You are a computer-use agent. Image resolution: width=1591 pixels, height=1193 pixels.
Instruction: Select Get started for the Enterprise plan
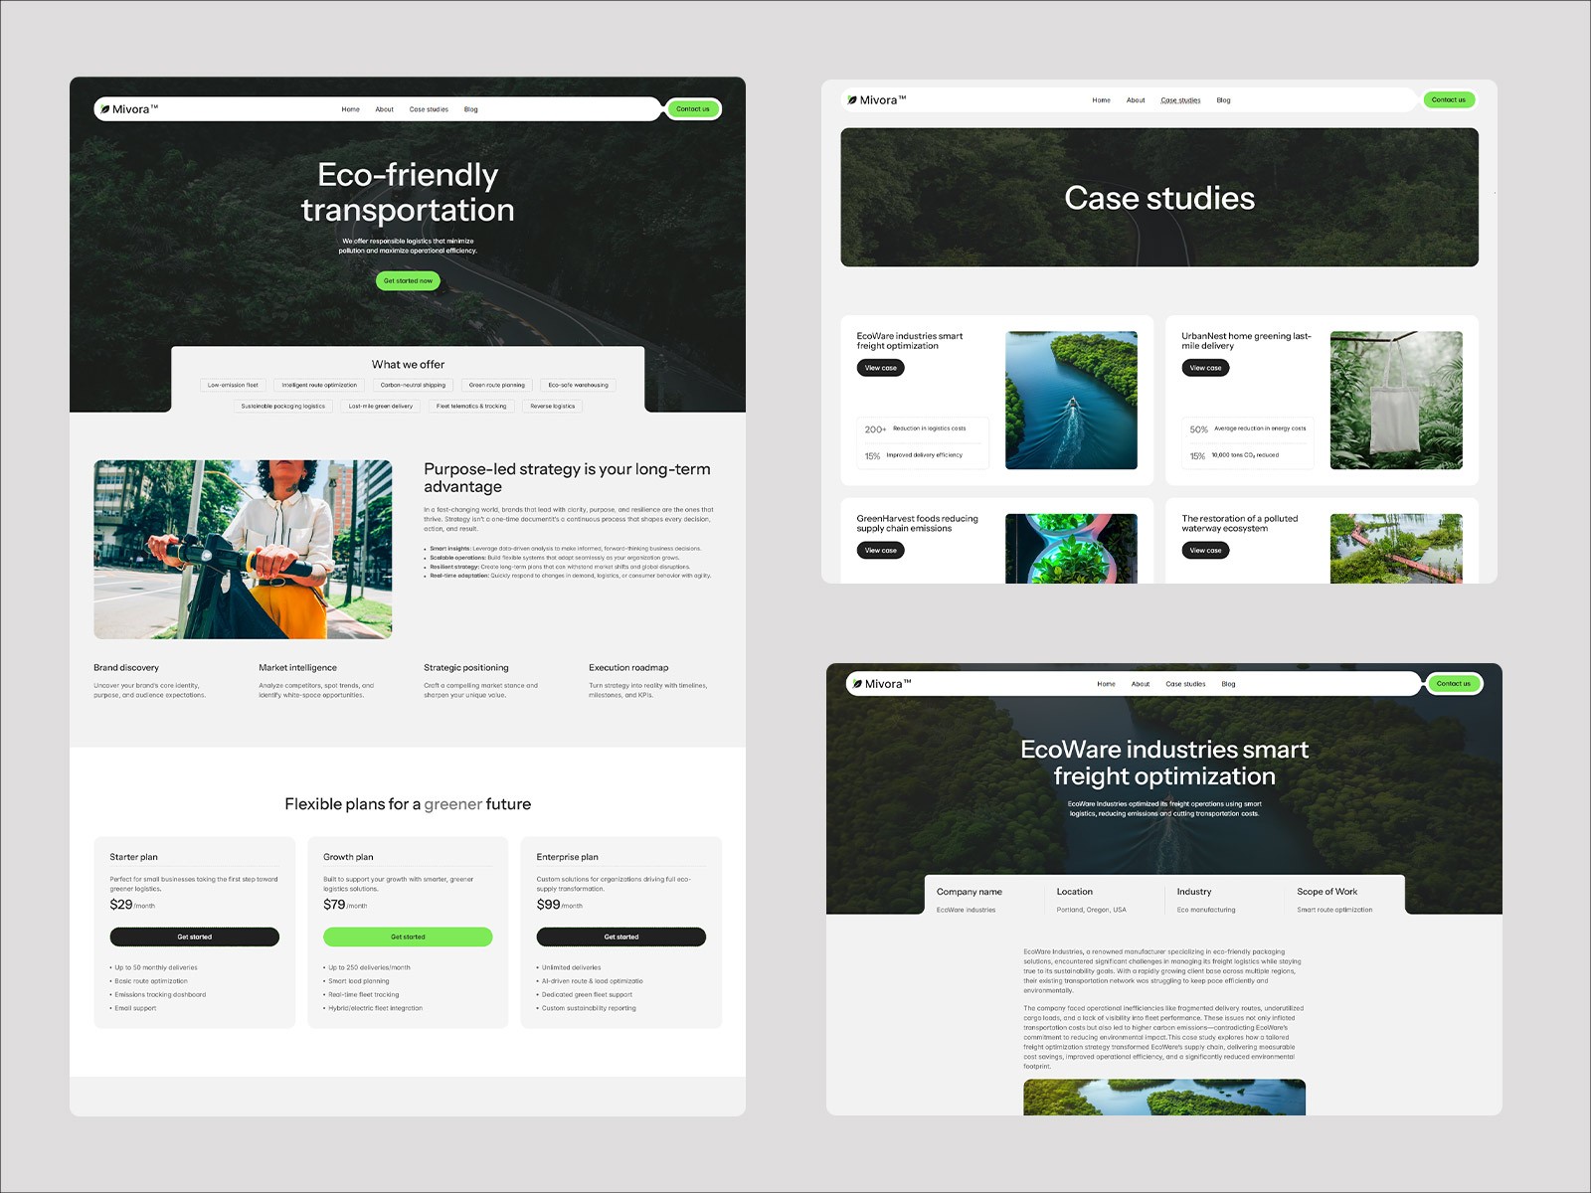click(620, 937)
